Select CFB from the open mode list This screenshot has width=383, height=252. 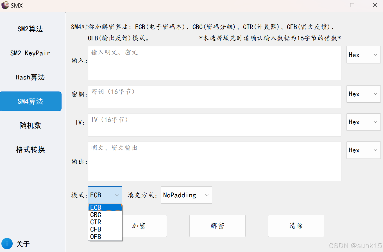pos(96,229)
